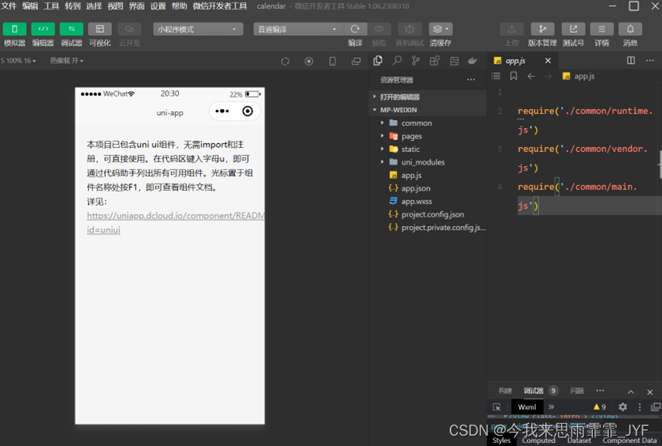Screen dimensions: 662x446
Task: Click the mini program capsule menu dots
Action: (222, 111)
